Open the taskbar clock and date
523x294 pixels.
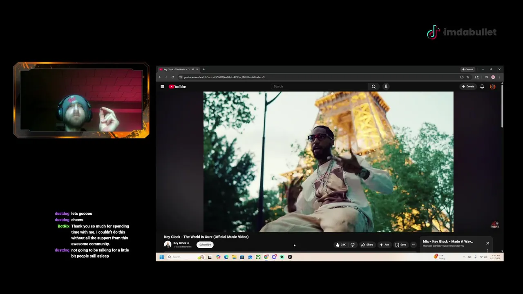[495, 257]
